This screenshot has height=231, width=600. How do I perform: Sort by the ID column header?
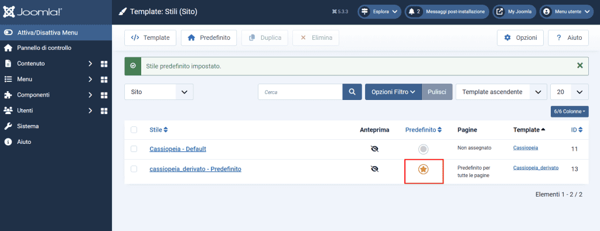pyautogui.click(x=577, y=130)
